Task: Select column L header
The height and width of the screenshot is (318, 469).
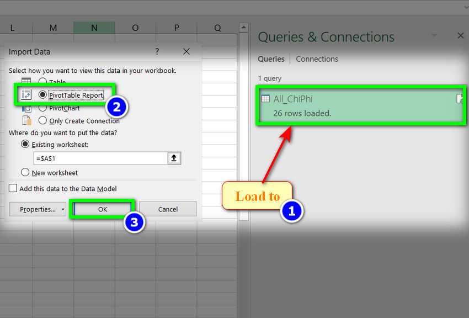Action: pyautogui.click(x=13, y=28)
